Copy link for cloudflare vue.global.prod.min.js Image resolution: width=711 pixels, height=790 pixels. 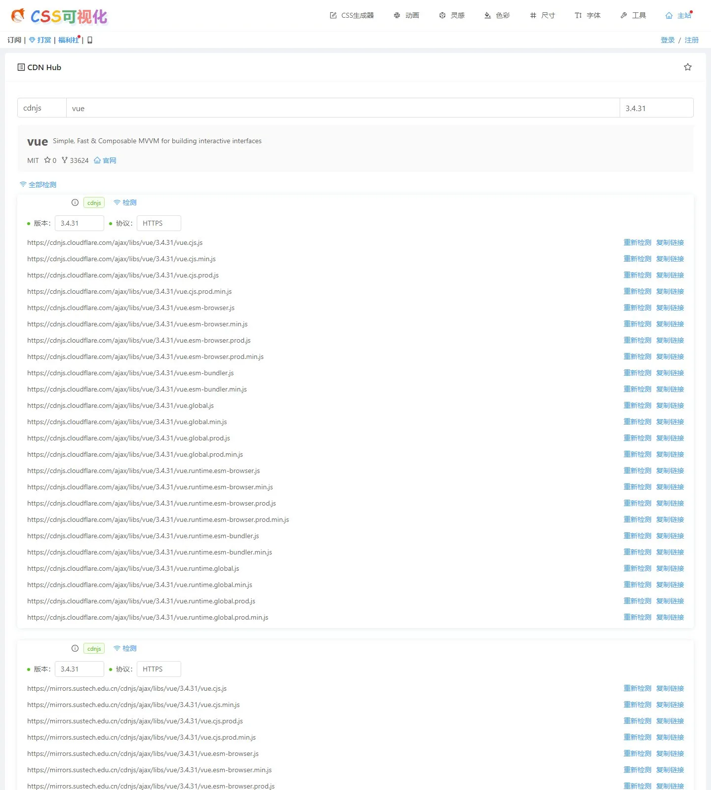coord(670,454)
